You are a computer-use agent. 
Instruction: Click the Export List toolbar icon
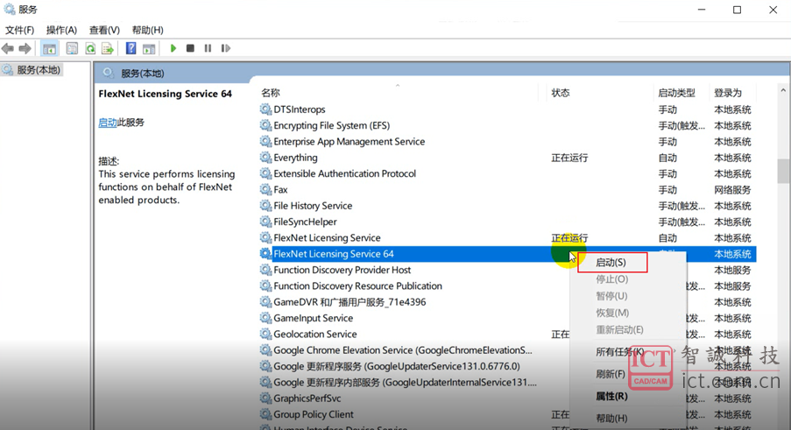point(108,48)
